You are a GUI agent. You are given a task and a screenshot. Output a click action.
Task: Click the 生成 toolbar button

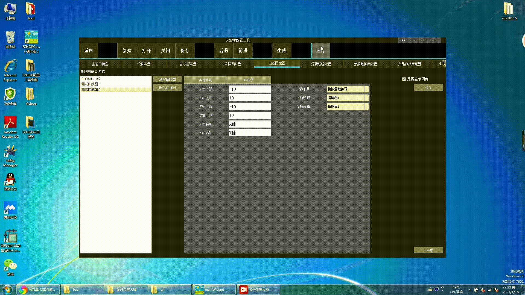coord(282,51)
